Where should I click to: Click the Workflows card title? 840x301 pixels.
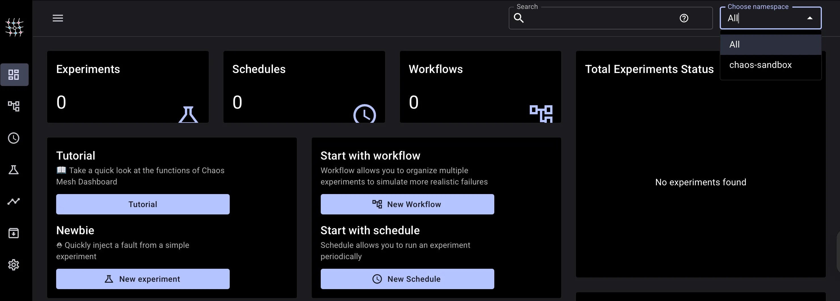tap(436, 69)
